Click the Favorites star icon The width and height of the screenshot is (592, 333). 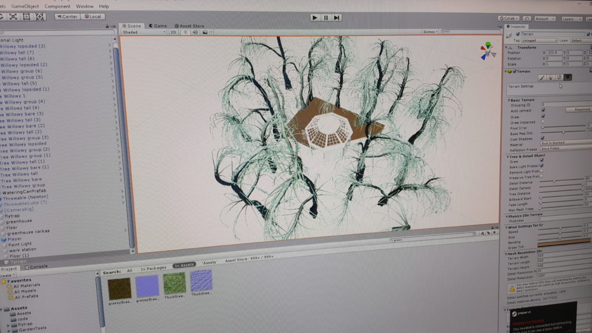(x=3, y=282)
